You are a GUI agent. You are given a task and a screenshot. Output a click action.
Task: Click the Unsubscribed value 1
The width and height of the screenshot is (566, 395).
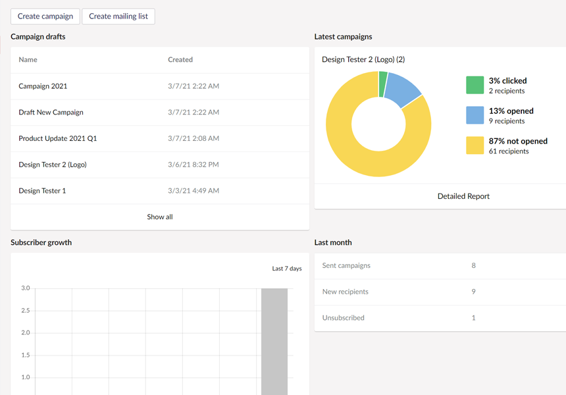(x=474, y=318)
